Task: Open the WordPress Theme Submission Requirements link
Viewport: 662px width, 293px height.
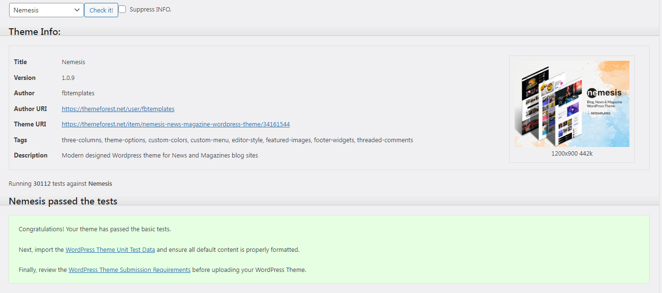Action: [x=129, y=270]
